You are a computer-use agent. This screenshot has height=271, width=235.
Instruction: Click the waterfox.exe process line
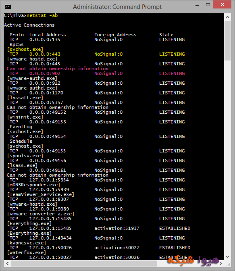(27, 252)
